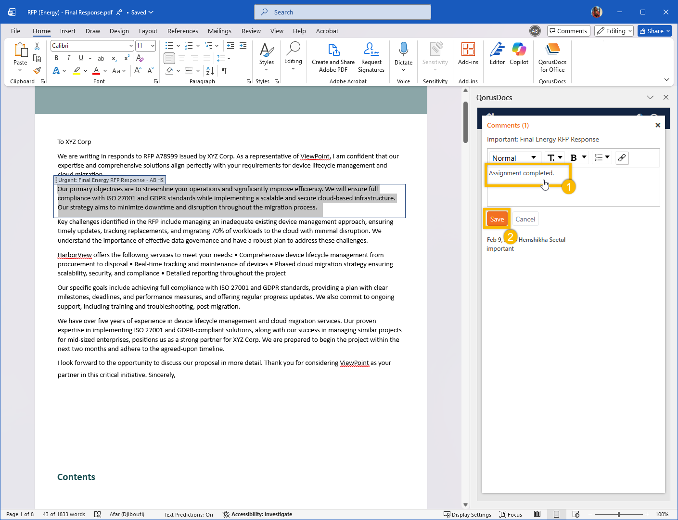Click Create and Share Adobe PDF
The image size is (678, 520).
(x=333, y=57)
